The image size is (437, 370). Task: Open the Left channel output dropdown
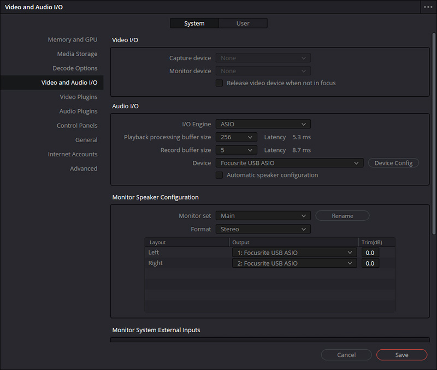click(294, 252)
